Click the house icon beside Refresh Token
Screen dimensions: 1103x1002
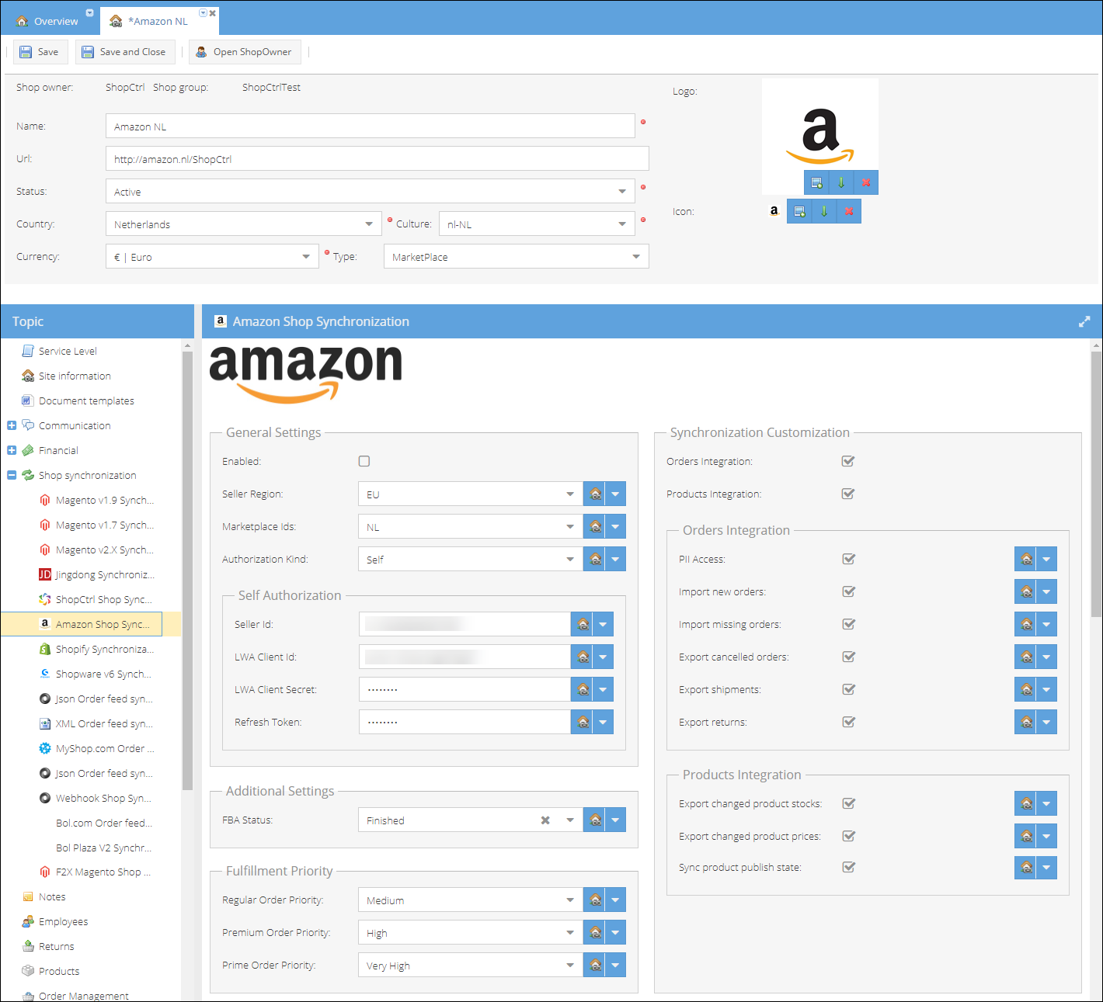(583, 722)
